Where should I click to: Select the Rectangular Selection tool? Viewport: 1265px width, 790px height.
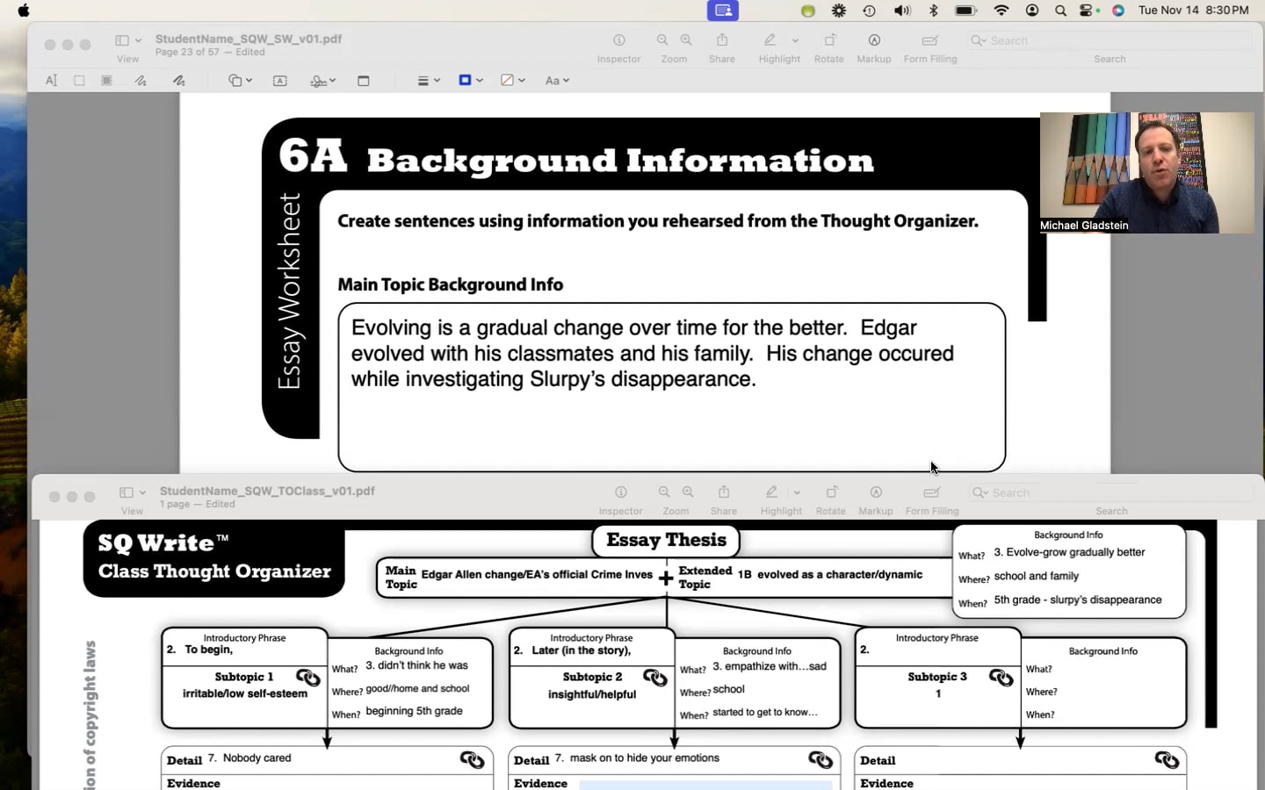[x=79, y=80]
